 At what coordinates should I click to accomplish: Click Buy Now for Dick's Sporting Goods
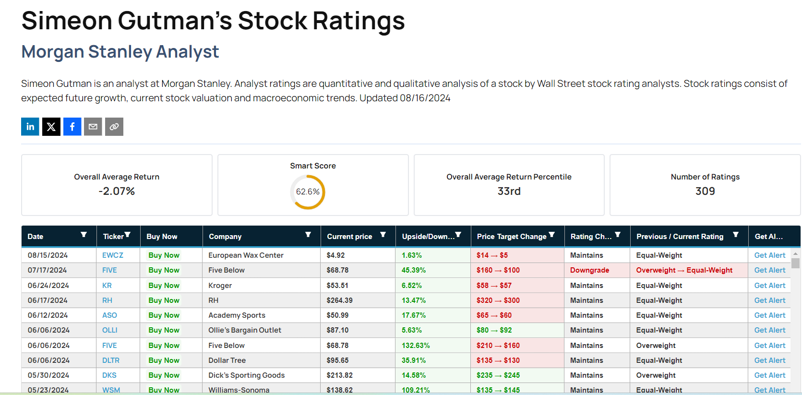click(164, 375)
